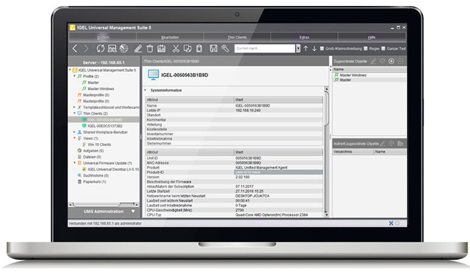Click Wert column header in first table
Image resolution: width=470 pixels, height=275 pixels.
[278, 100]
